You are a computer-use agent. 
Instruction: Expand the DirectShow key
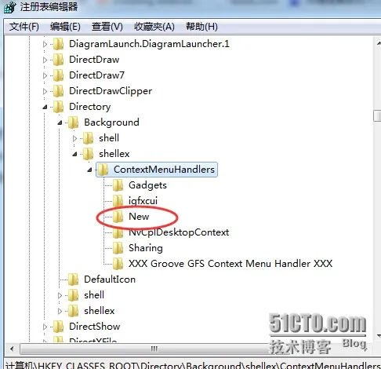45,327
